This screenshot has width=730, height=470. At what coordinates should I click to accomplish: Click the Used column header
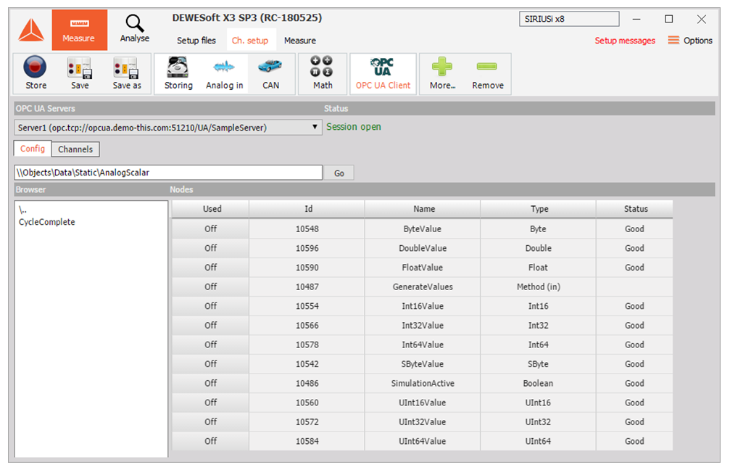click(210, 209)
